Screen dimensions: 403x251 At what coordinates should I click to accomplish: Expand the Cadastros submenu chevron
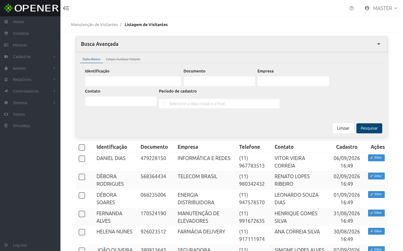point(54,57)
